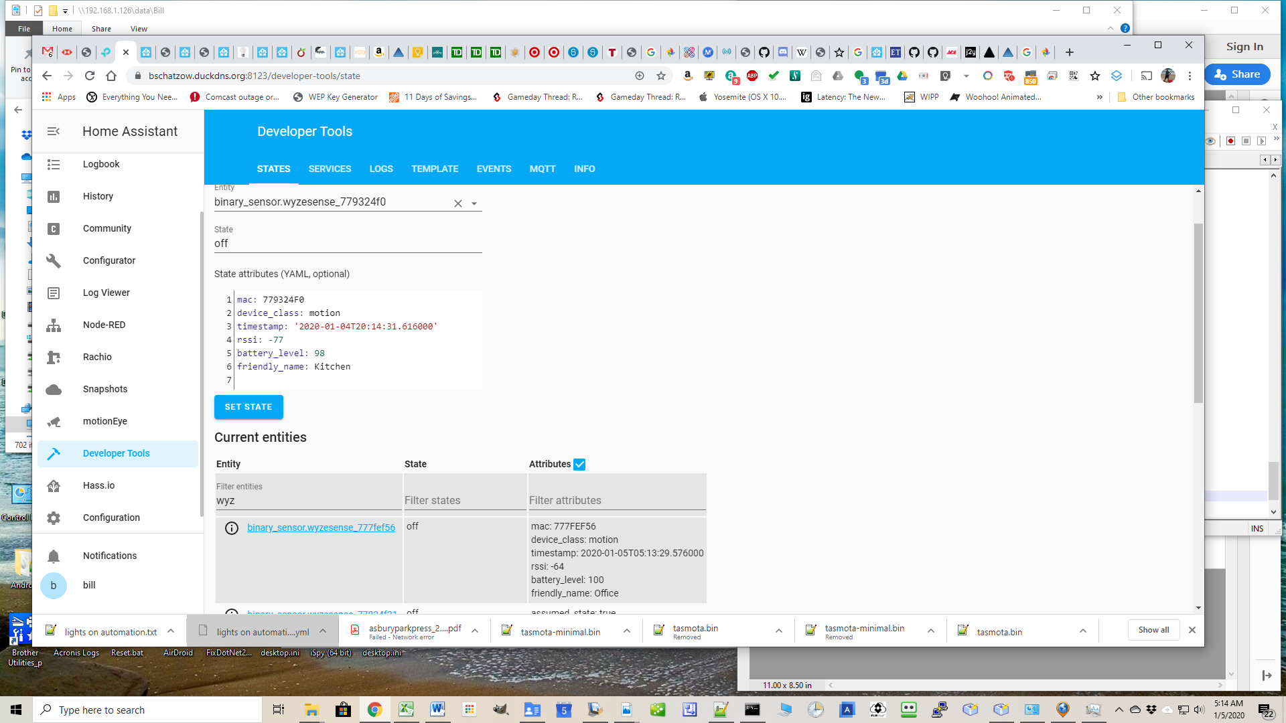Toggle the Attributes checkbox
Screen dimensions: 1286x723
pos(579,465)
